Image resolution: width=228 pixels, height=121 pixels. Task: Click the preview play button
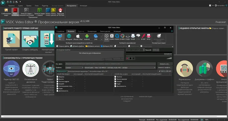click(127, 58)
